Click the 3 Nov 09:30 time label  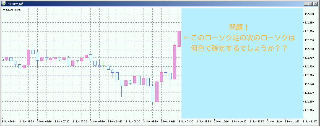tap(186, 121)
